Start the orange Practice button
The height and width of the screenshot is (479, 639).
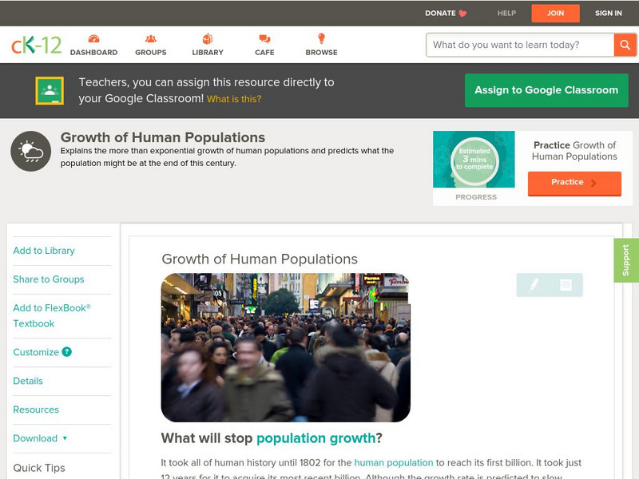[574, 183]
